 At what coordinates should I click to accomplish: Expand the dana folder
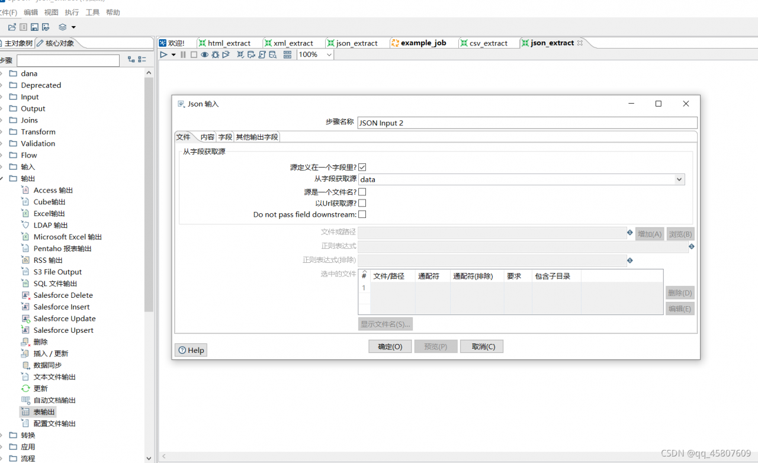(x=1, y=73)
